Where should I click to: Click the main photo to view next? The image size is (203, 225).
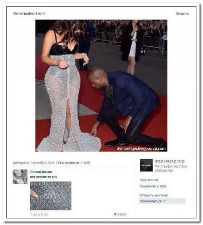tap(101, 85)
